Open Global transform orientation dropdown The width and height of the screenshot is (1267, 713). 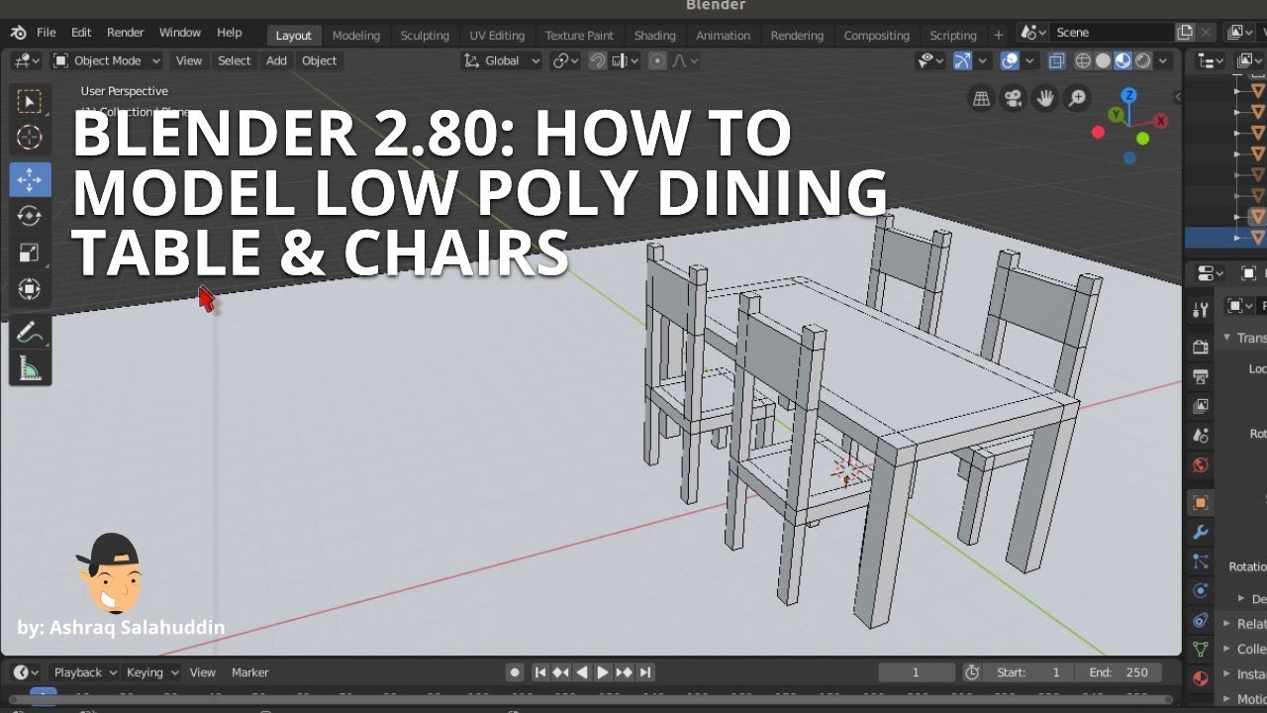click(502, 60)
